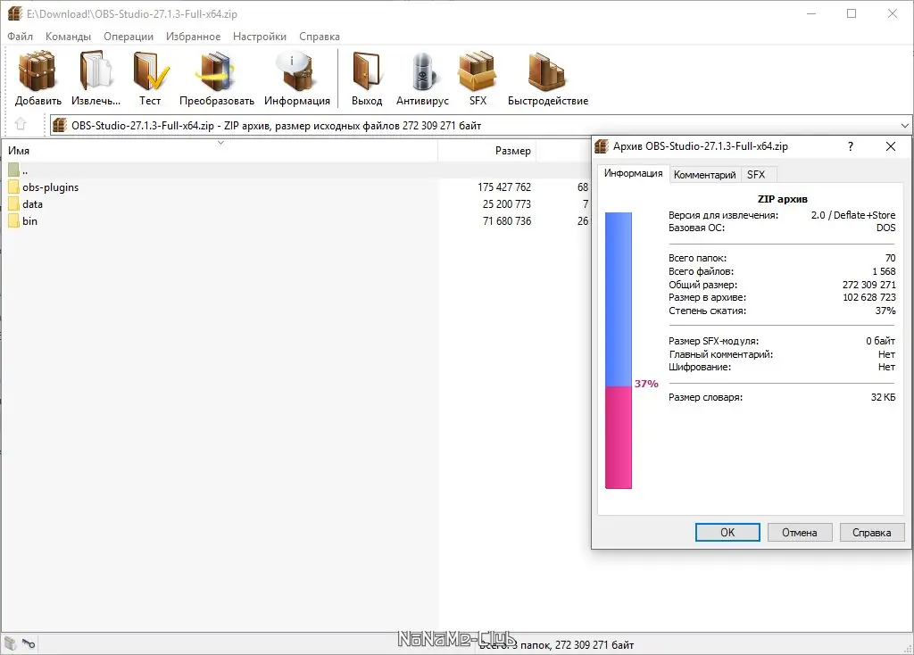Click the key password icon in status bar
Image resolution: width=914 pixels, height=655 pixels.
coord(29,644)
